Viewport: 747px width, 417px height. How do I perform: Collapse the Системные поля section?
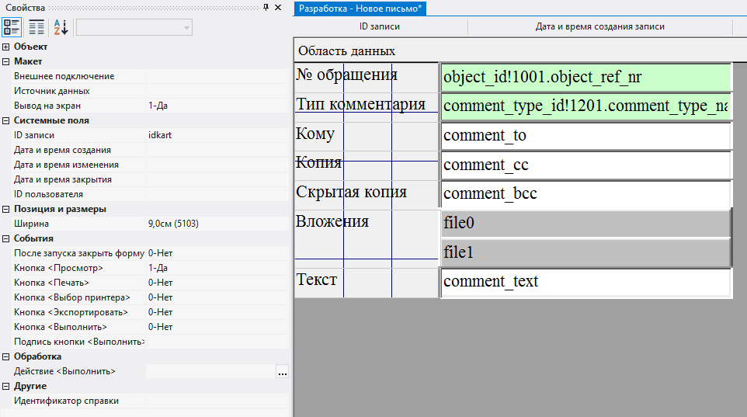[6, 120]
